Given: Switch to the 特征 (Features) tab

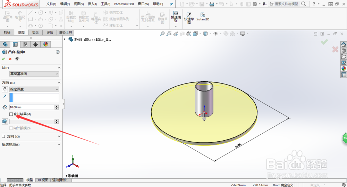Looking at the screenshot, I should 7,33.
